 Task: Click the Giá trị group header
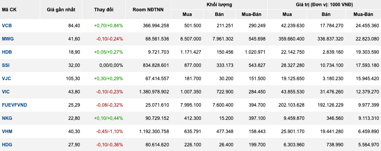324,5
